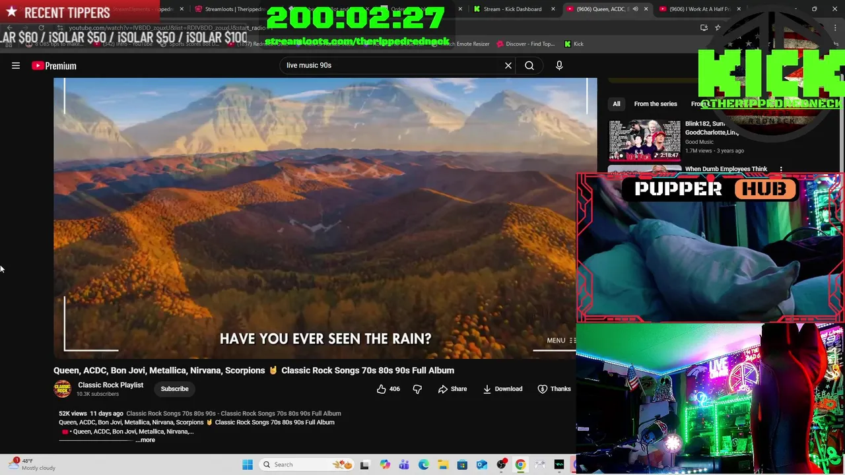The image size is (845, 475).
Task: Play the Blink182 playlist thumbnail
Action: [644, 141]
